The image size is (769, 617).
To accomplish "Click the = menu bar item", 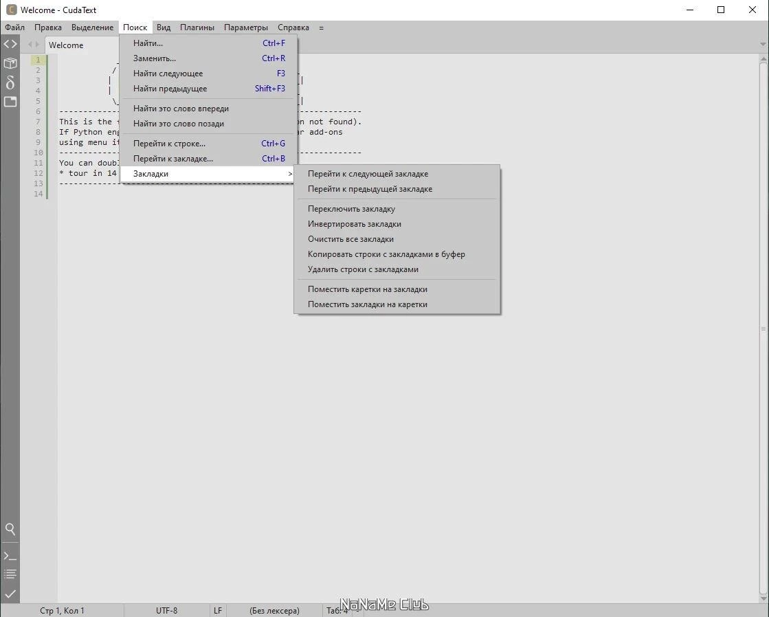I will point(321,27).
